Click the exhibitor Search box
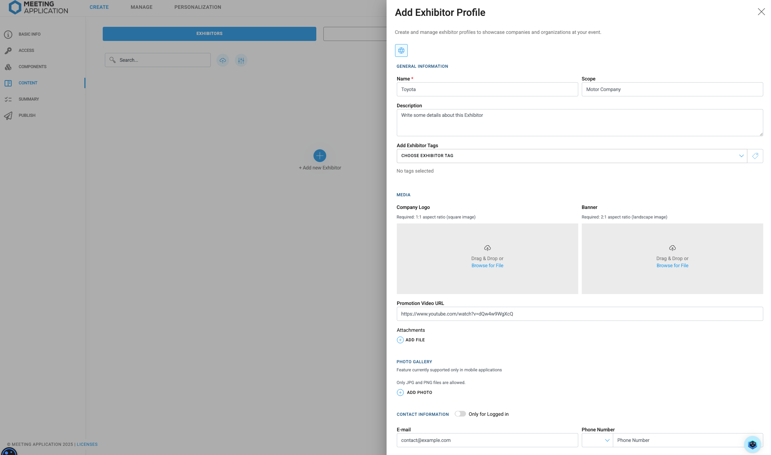 (158, 60)
